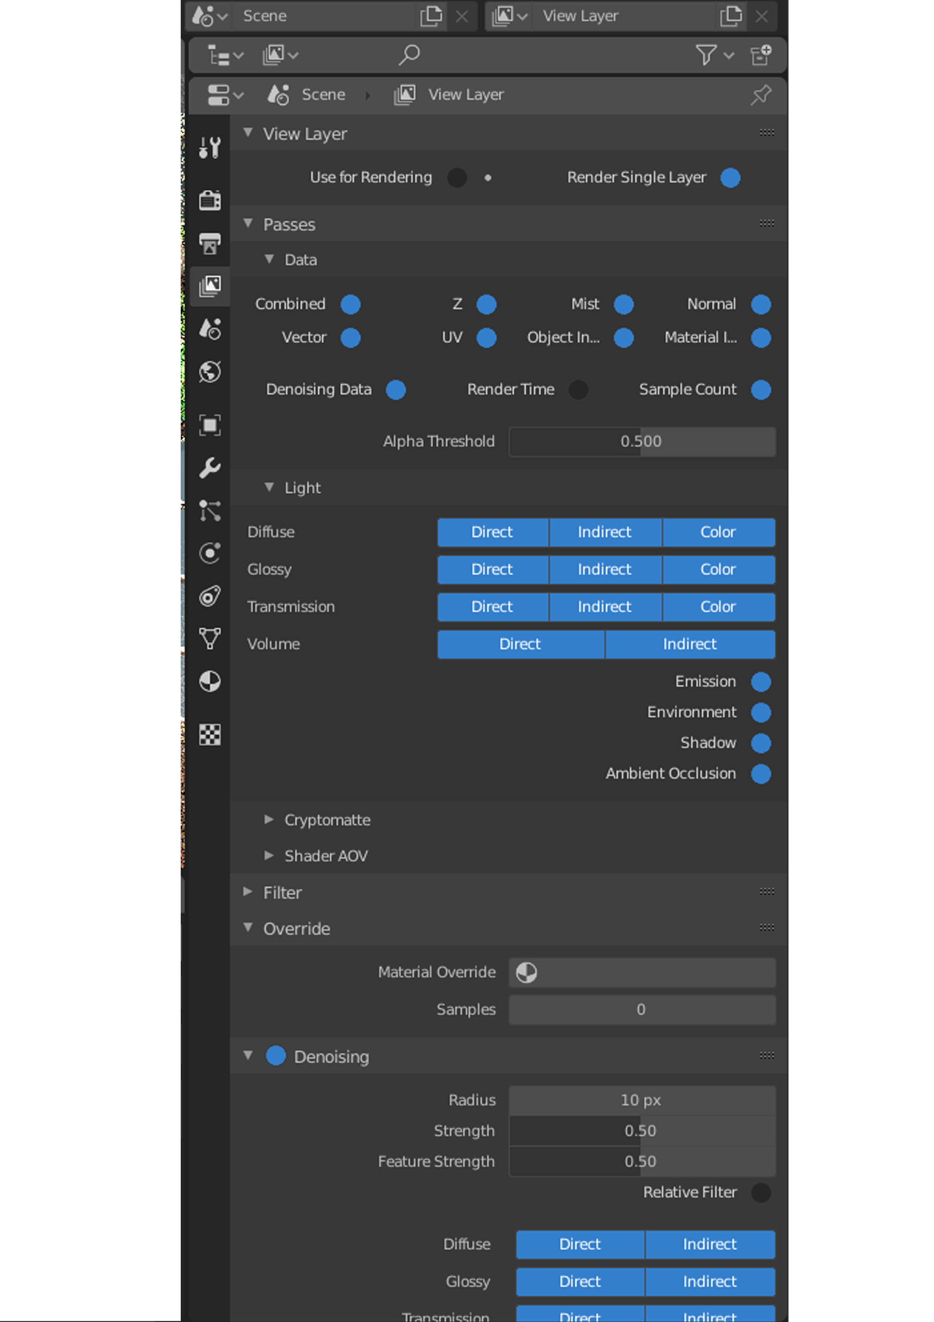Adjust the Alpha Threshold slider
Screen dimensions: 934x1322
(x=642, y=442)
